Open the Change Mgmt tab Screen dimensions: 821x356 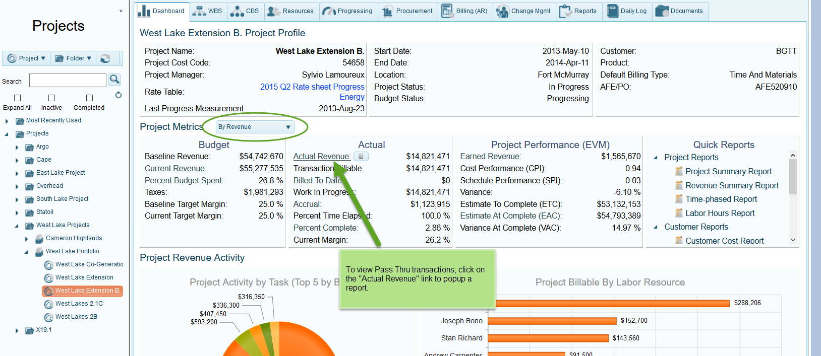524,11
